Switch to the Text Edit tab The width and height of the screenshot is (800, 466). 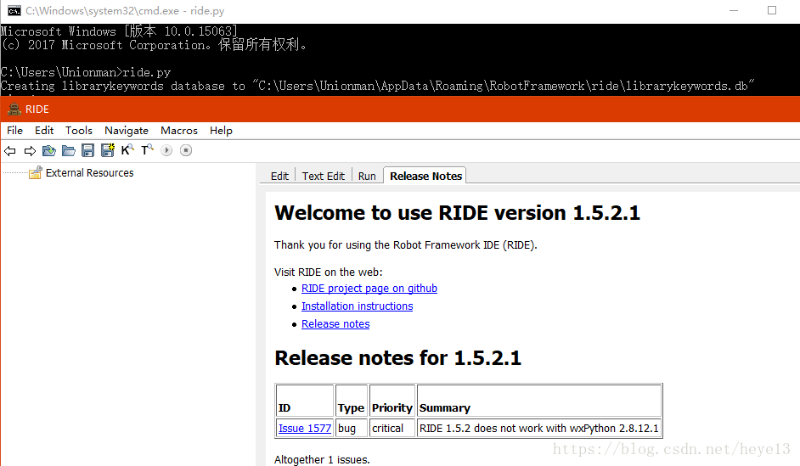tap(324, 176)
